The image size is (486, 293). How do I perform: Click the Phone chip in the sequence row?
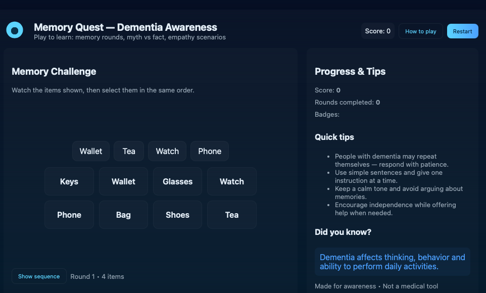point(210,151)
